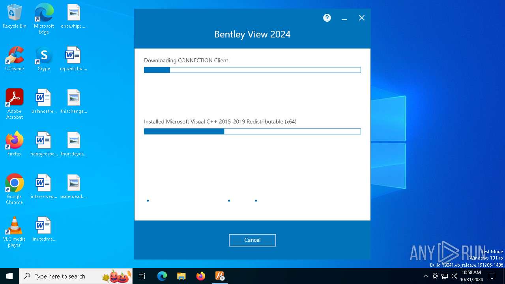Viewport: 505px width, 284px height.
Task: Select the waterdead image file icon
Action: tap(73, 187)
